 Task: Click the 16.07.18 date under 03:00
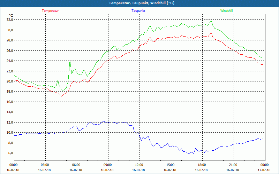pos(44,170)
